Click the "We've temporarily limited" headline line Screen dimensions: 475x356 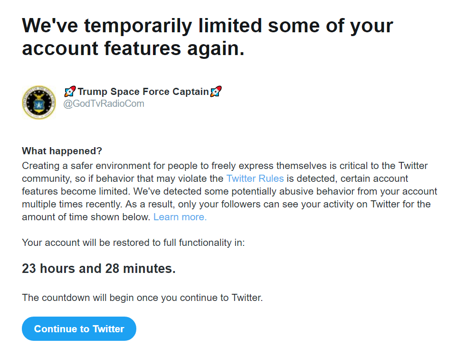click(x=208, y=26)
